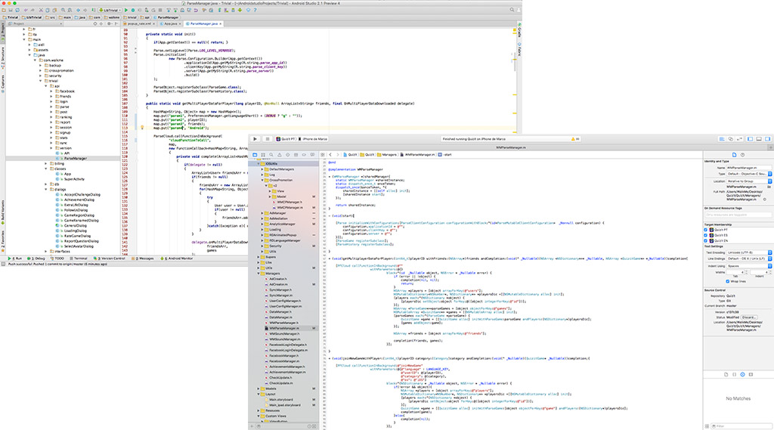Click the Xcode editor forward navigation arrow
774x430 pixels.
click(x=338, y=154)
